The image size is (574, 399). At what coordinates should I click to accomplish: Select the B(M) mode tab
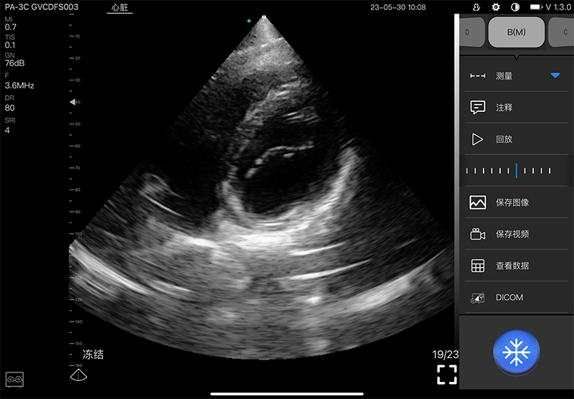click(516, 32)
